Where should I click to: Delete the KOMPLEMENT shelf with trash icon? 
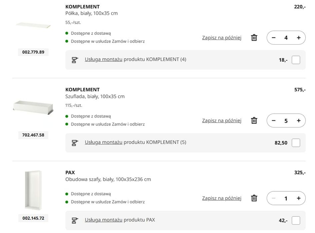(254, 38)
